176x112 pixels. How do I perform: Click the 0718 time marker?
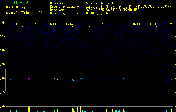[137, 24]
